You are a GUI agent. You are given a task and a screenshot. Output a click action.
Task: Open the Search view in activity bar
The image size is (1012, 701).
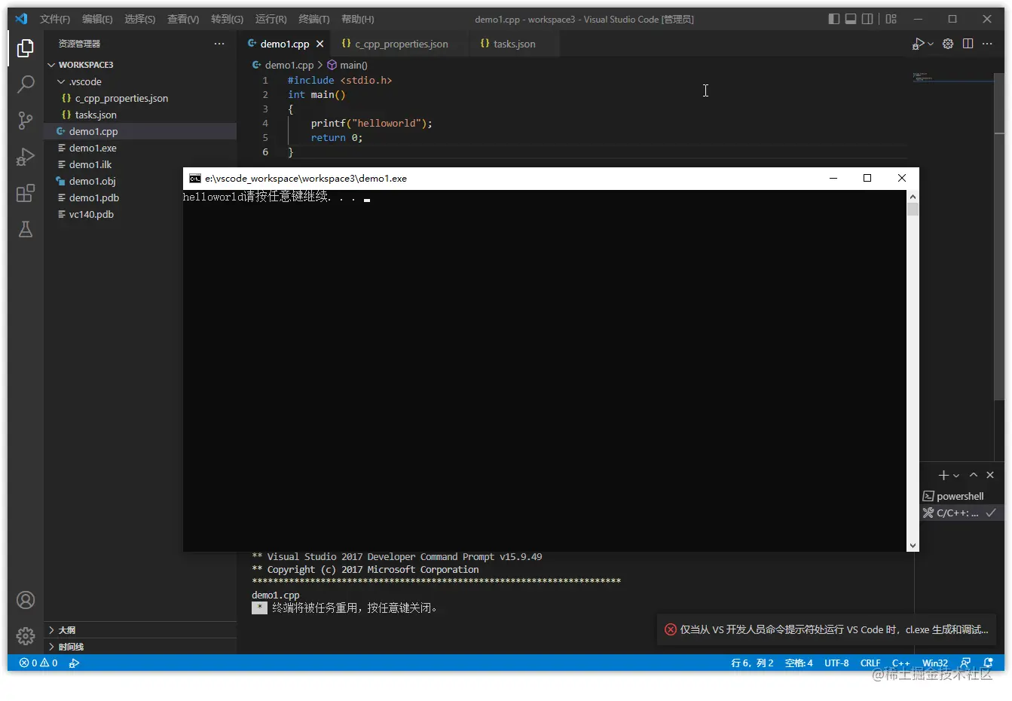(x=26, y=84)
